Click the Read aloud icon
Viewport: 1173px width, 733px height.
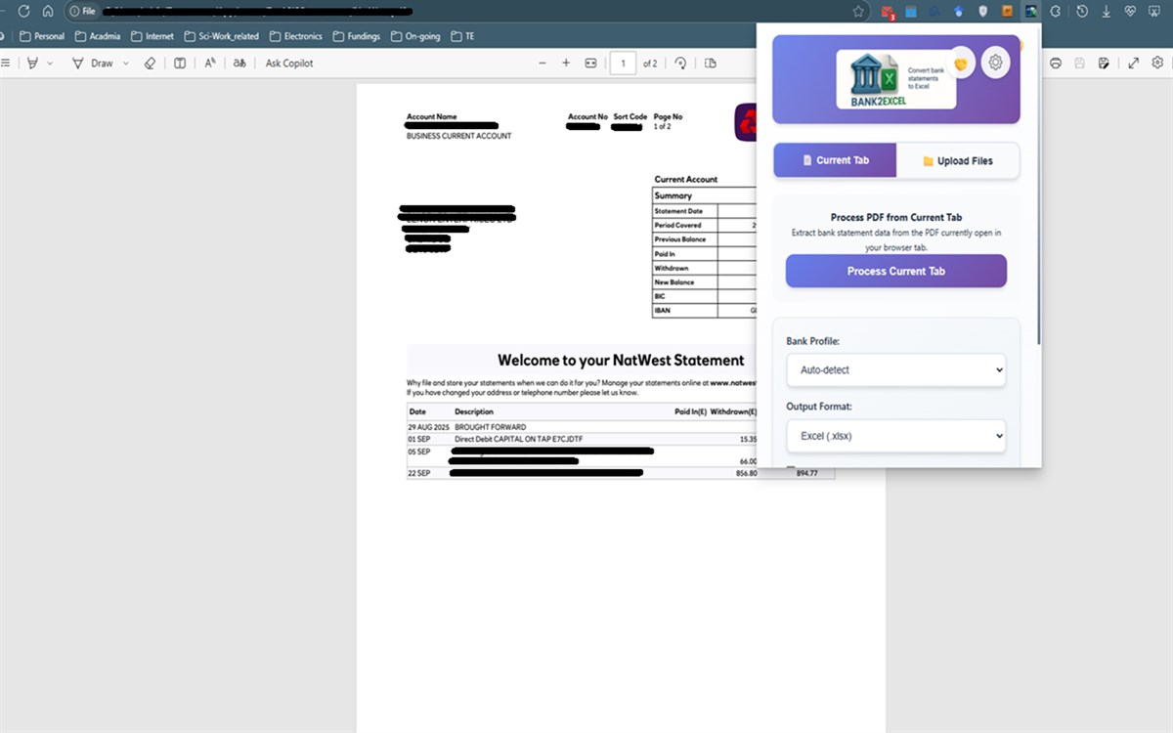(210, 63)
